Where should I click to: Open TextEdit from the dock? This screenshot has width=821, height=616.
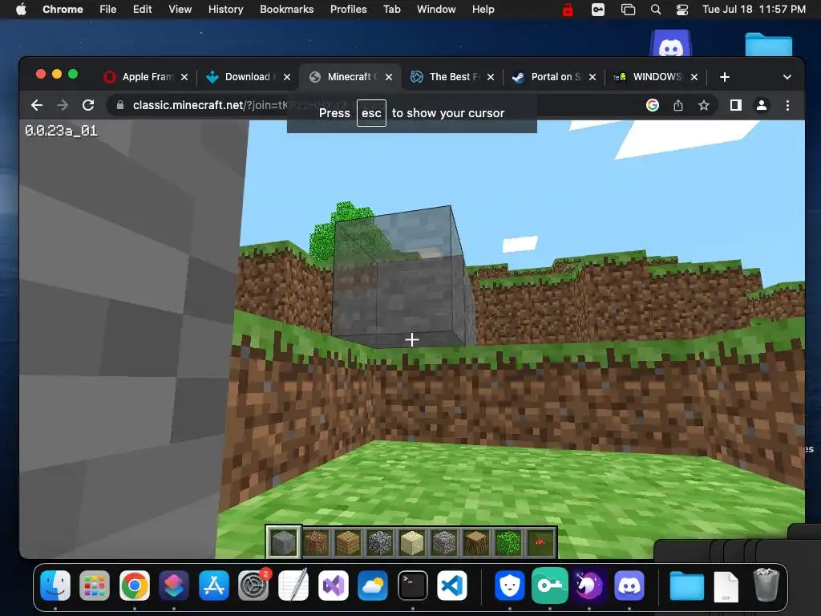[x=293, y=585]
